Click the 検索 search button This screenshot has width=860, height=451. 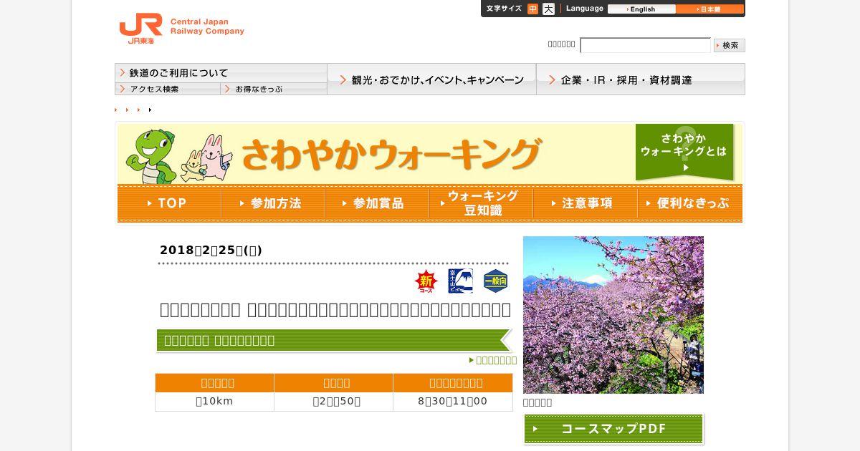tap(730, 45)
